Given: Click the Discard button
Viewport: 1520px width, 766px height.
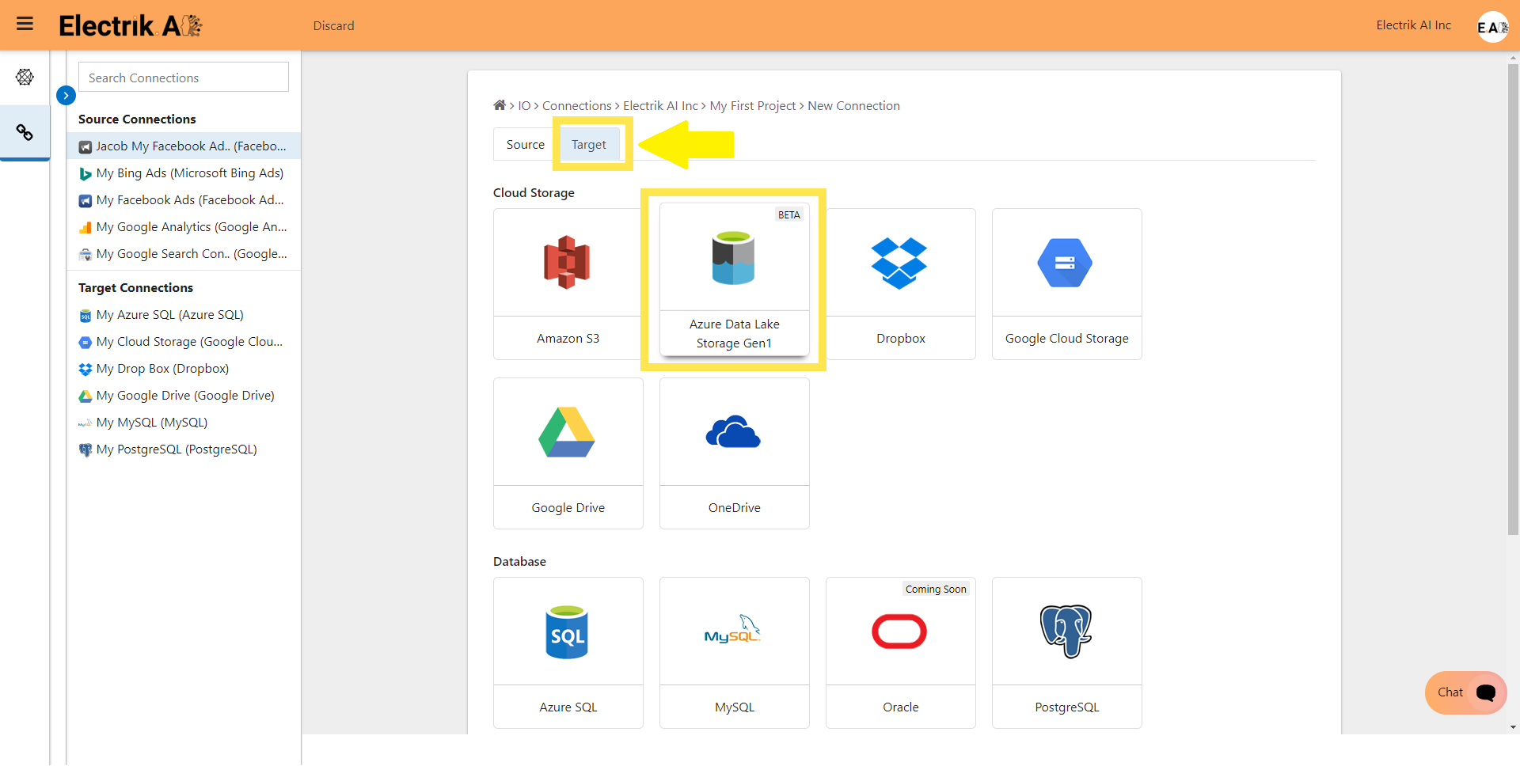Looking at the screenshot, I should (x=333, y=25).
